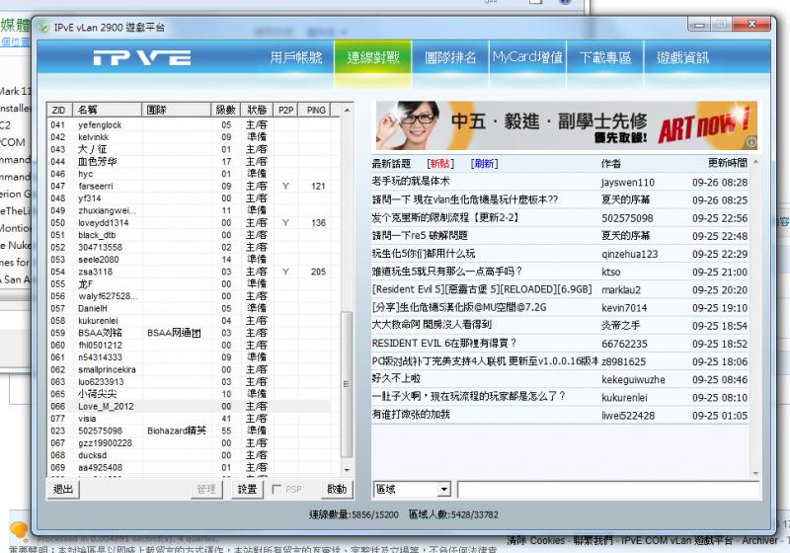Sort player list by P2P column
The height and width of the screenshot is (553, 790).
pyautogui.click(x=285, y=110)
